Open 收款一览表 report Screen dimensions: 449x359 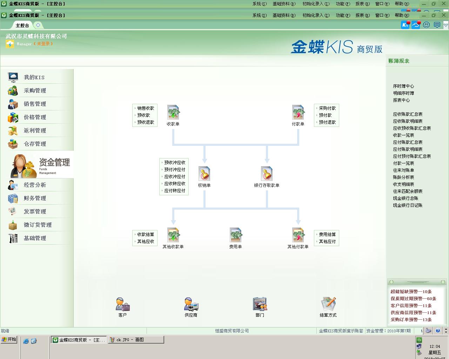pyautogui.click(x=403, y=135)
